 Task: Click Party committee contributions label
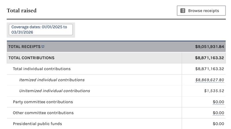click(x=43, y=102)
